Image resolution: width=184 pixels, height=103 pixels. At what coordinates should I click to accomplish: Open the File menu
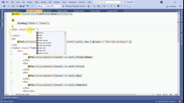pos(7,2)
